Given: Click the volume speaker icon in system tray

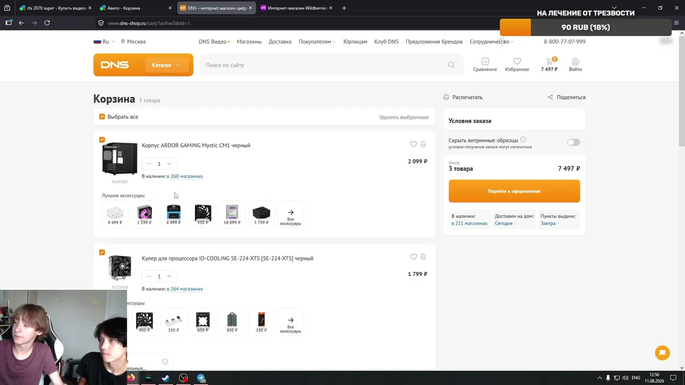Looking at the screenshot, I should (x=626, y=378).
